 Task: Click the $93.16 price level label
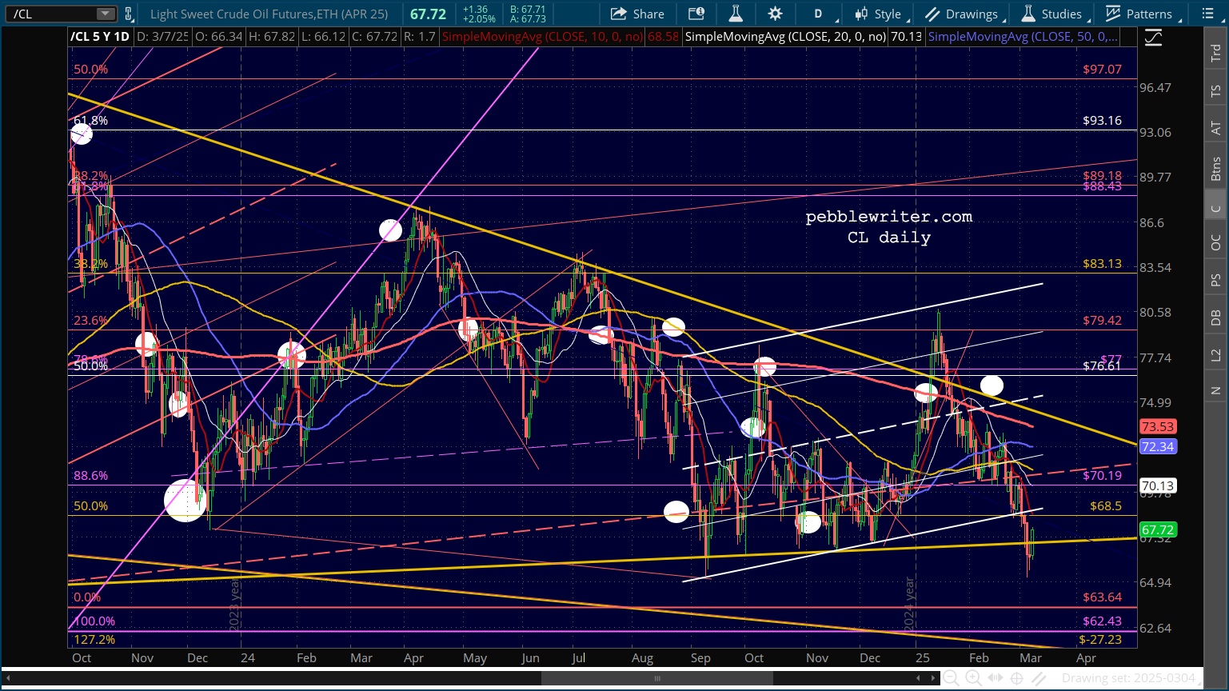tap(1102, 121)
